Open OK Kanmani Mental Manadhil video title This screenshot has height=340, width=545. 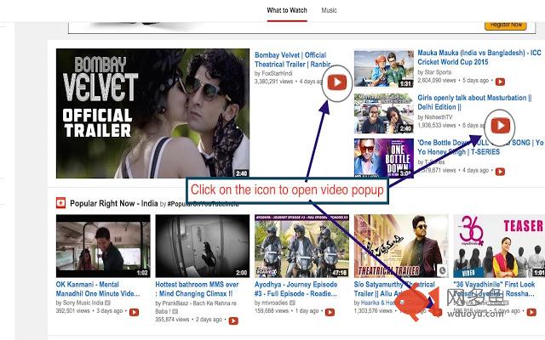(x=98, y=289)
